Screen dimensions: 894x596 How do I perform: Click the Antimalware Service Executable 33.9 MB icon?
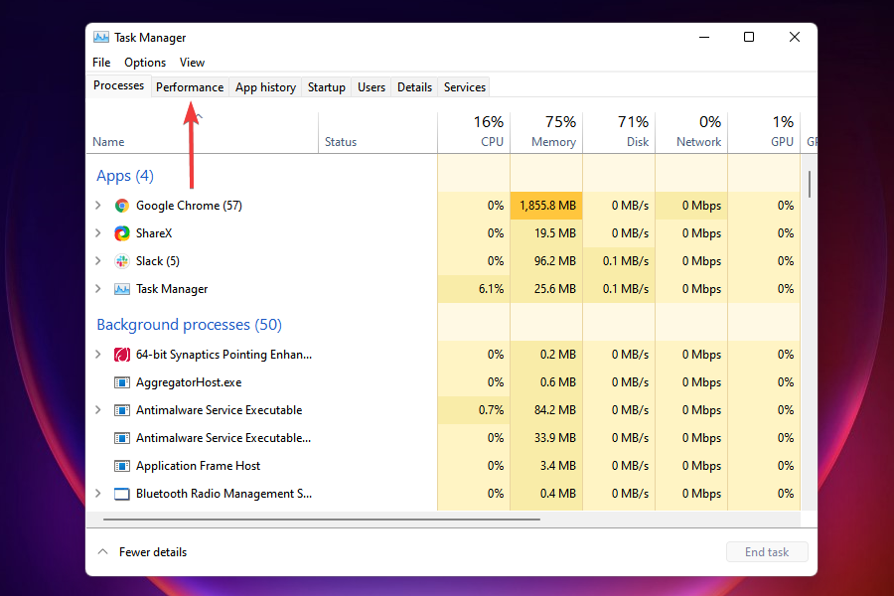pyautogui.click(x=121, y=438)
